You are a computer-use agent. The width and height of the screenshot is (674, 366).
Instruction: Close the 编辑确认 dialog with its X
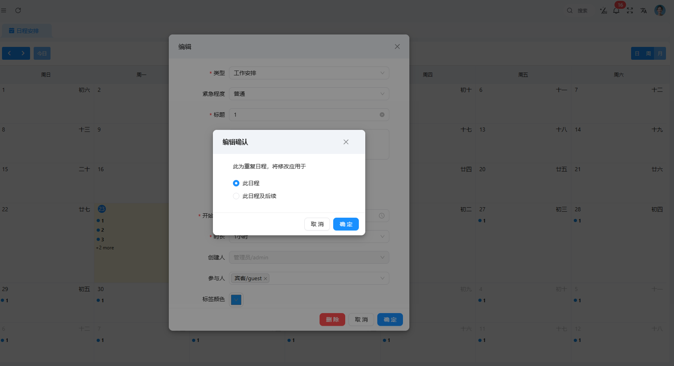[x=346, y=142]
